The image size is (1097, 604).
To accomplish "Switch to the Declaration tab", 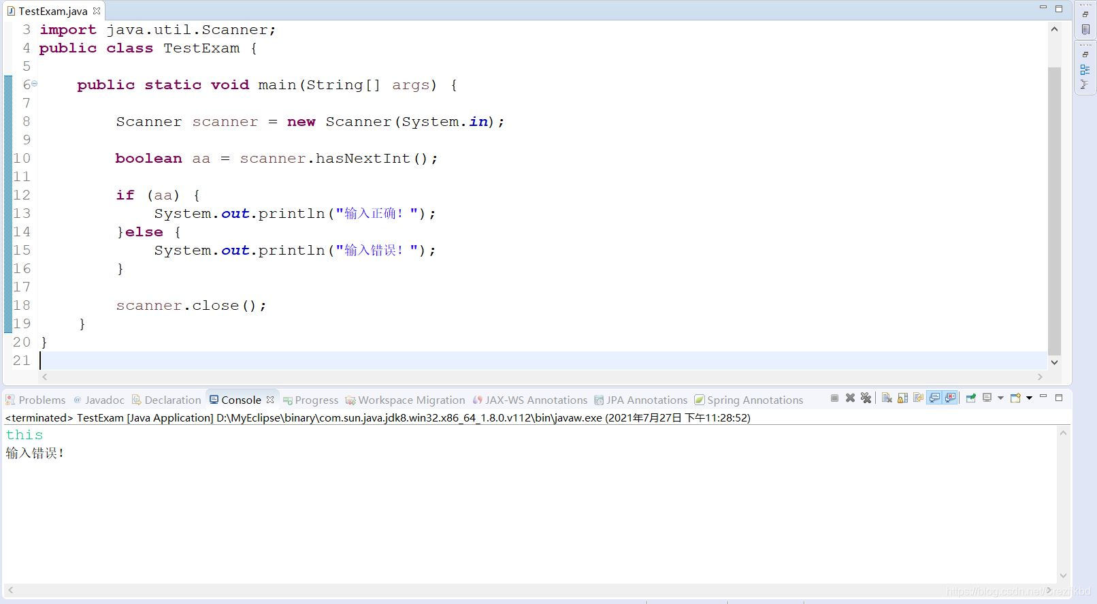I will (166, 400).
